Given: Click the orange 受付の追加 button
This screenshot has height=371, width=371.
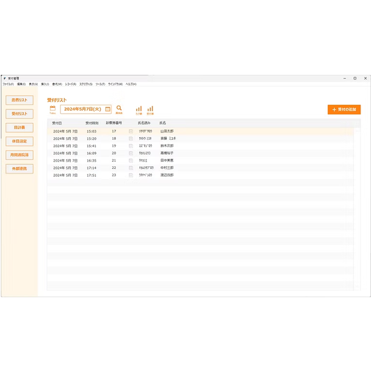Looking at the screenshot, I should pos(344,109).
